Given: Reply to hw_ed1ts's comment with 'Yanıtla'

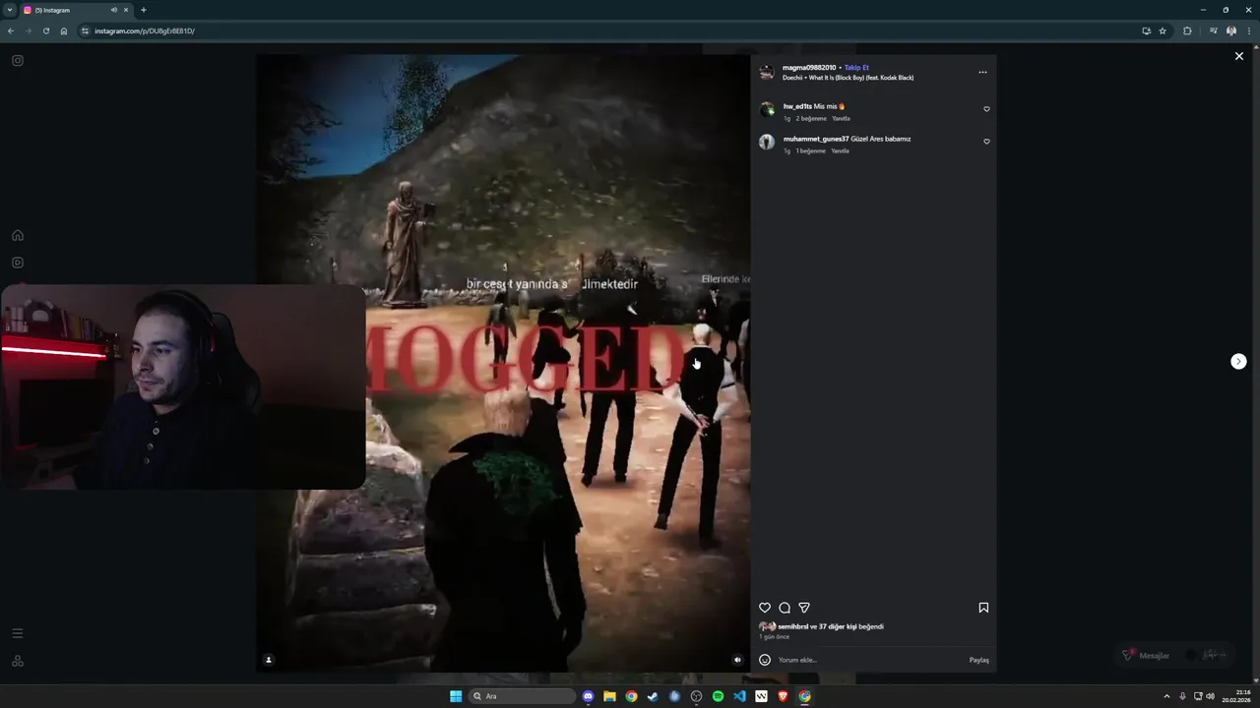Looking at the screenshot, I should (x=841, y=119).
